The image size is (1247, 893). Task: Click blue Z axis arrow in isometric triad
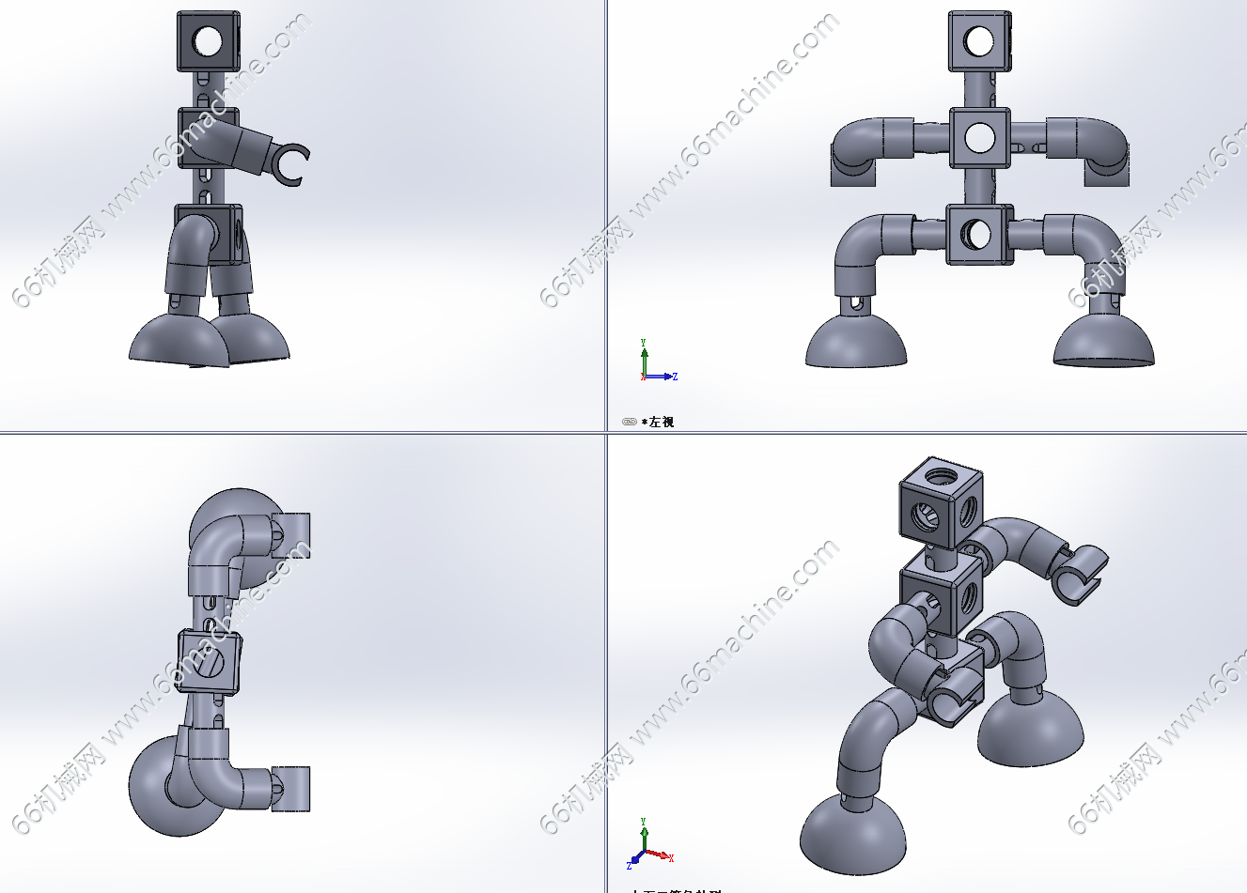[x=634, y=860]
